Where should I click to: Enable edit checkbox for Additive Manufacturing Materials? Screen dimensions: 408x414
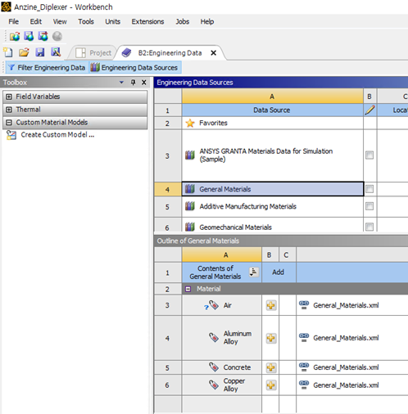(x=369, y=206)
